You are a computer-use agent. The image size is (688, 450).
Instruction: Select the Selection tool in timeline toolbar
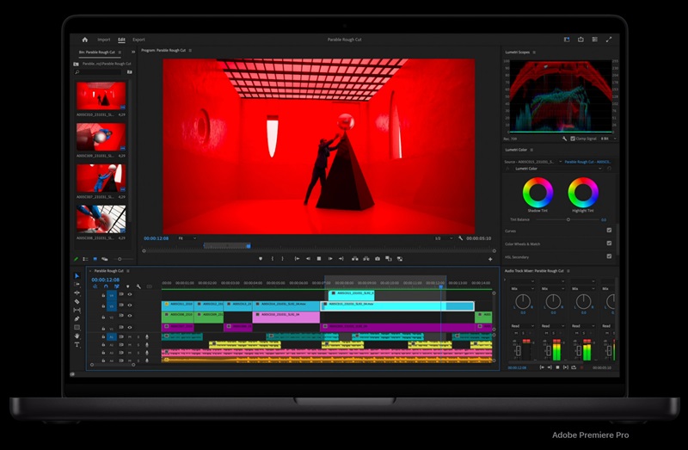(77, 275)
